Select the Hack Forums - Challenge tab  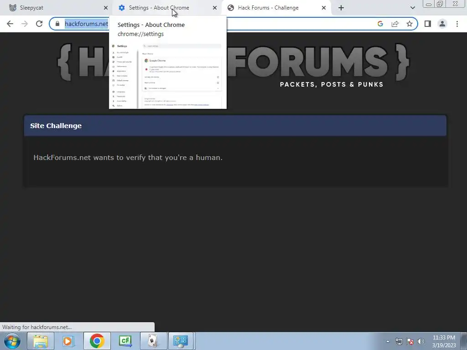click(276, 8)
